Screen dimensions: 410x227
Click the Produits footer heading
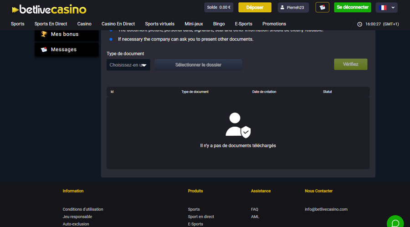(x=195, y=191)
